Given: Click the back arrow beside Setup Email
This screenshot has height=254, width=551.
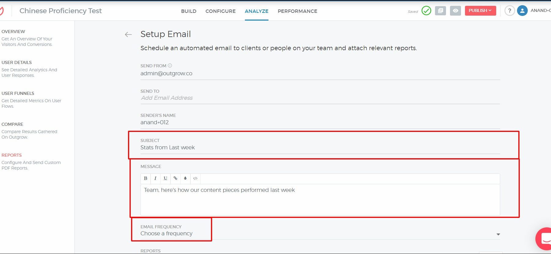Looking at the screenshot, I should point(128,35).
